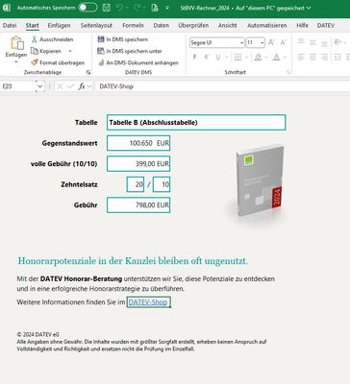This screenshot has height=384, width=350.
Task: Click the font color A icon
Action: click(x=276, y=58)
